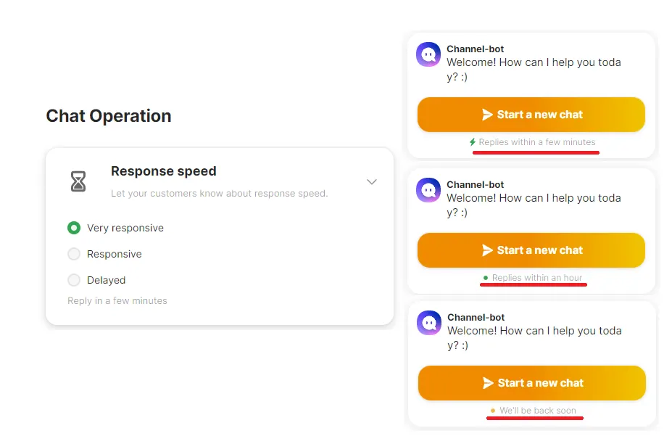Click the Response speed heading

tap(164, 171)
